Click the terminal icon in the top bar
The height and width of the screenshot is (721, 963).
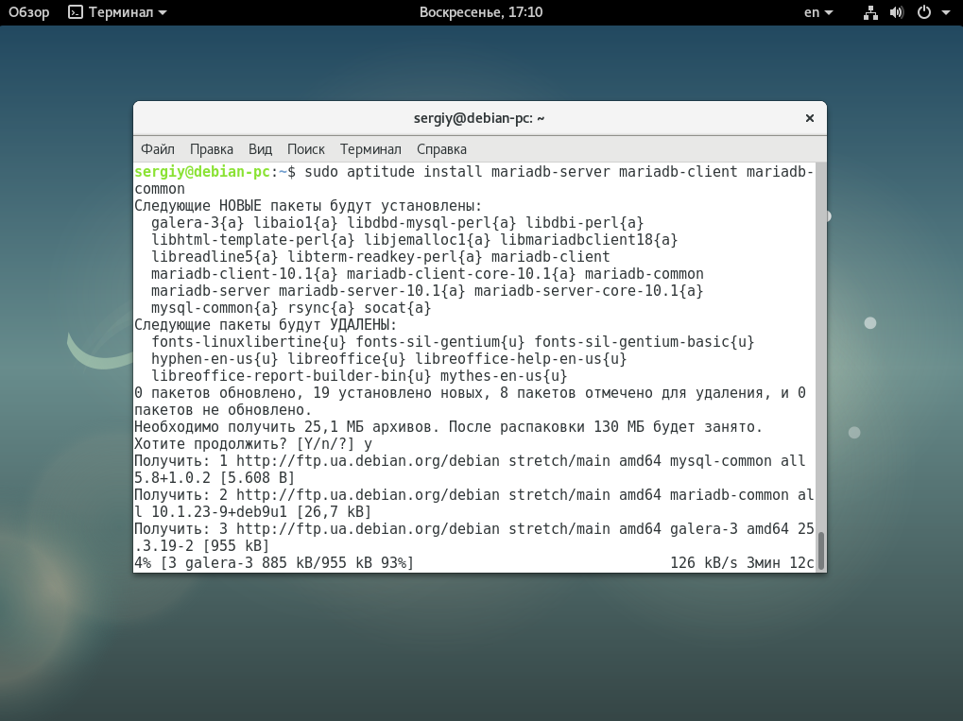[77, 13]
